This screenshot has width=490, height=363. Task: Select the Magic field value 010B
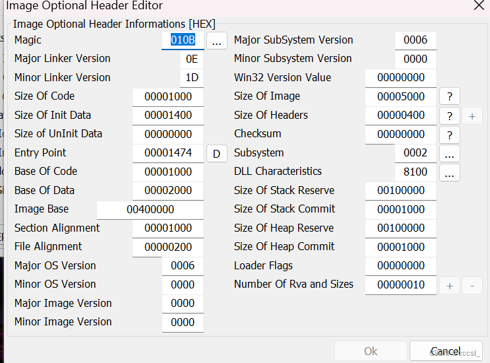point(183,40)
